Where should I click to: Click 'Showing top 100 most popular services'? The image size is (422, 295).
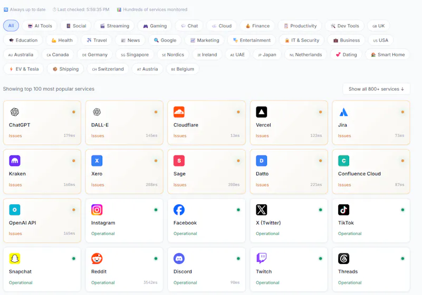coord(49,89)
